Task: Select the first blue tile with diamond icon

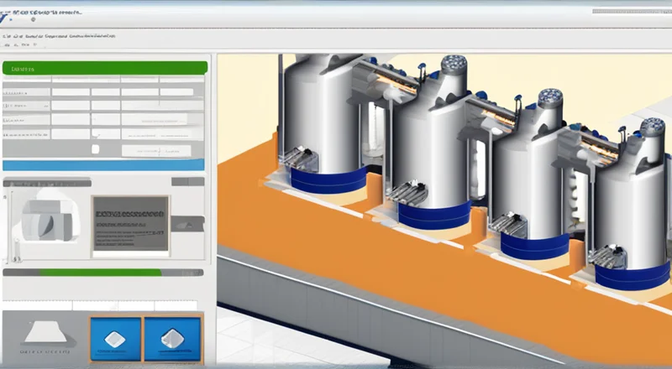Action: pyautogui.click(x=116, y=339)
